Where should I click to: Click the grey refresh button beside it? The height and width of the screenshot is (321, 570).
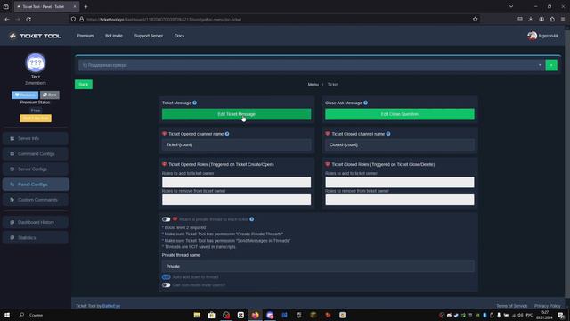[x=50, y=95]
